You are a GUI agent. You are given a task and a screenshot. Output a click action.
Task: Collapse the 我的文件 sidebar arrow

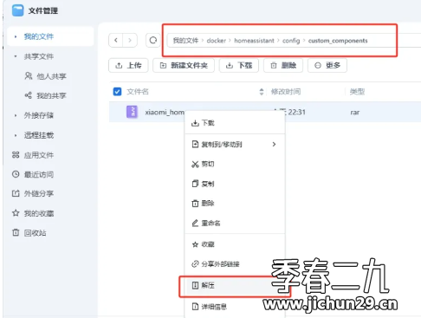[x=16, y=36]
